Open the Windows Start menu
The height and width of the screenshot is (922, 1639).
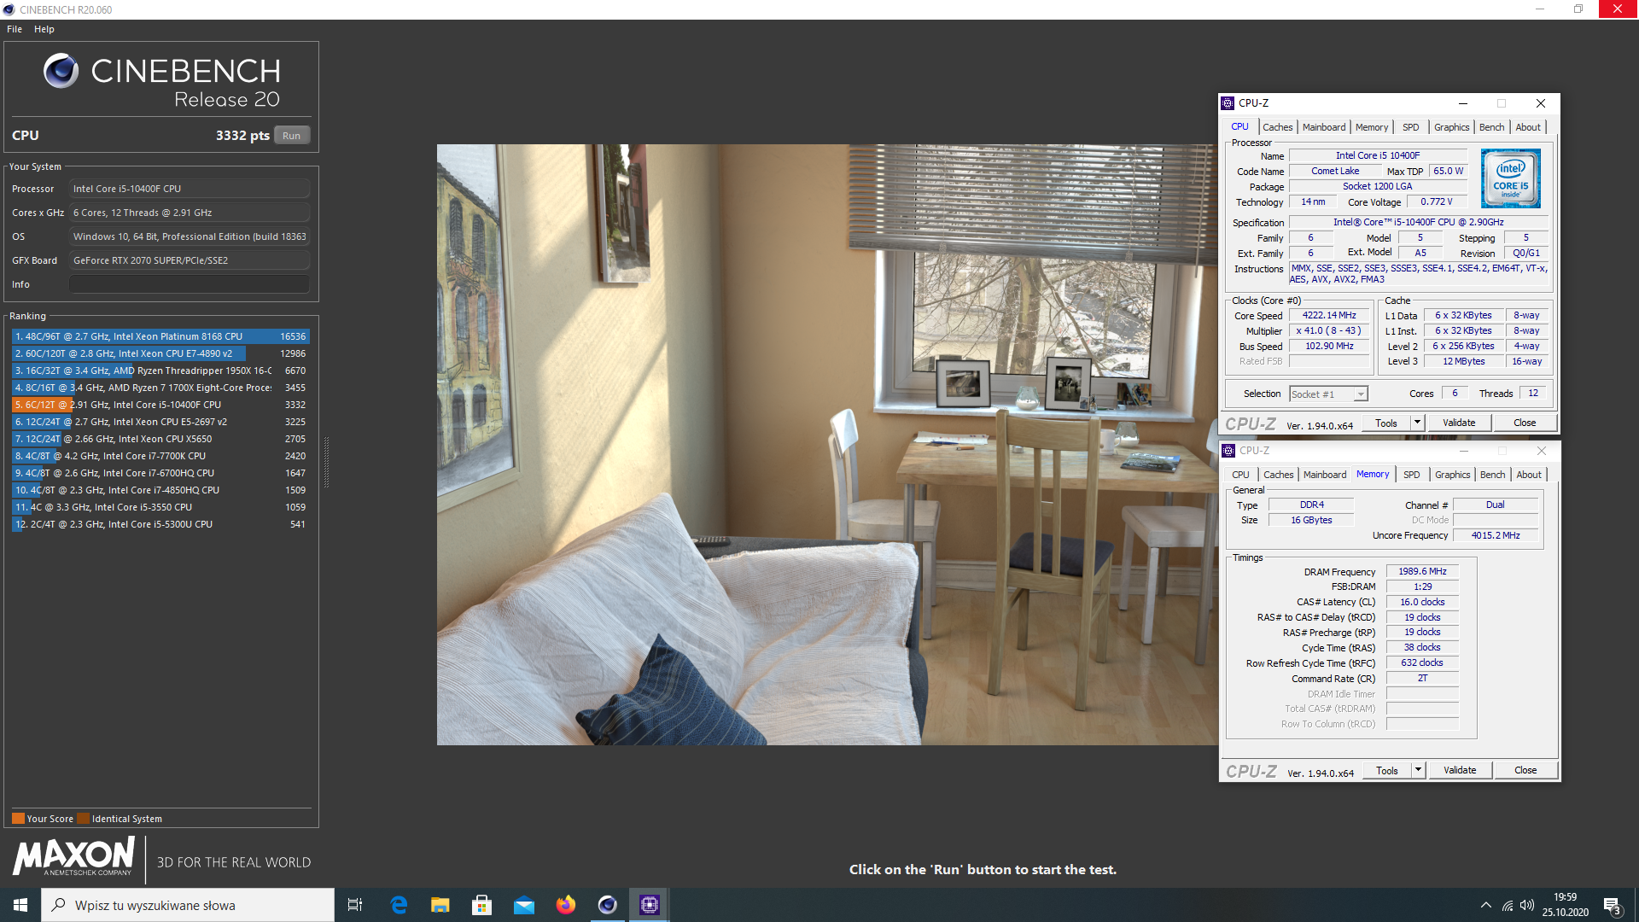pyautogui.click(x=20, y=905)
